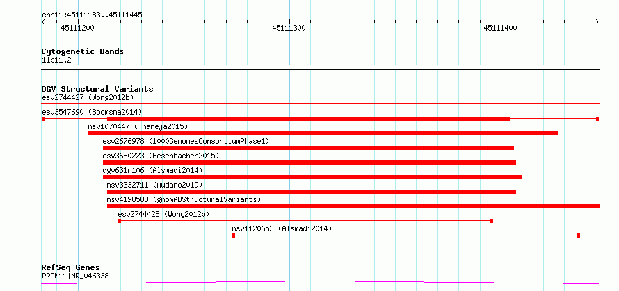
Task: Click variant label nsv3332711 (Audano2019)
Action: point(154,185)
